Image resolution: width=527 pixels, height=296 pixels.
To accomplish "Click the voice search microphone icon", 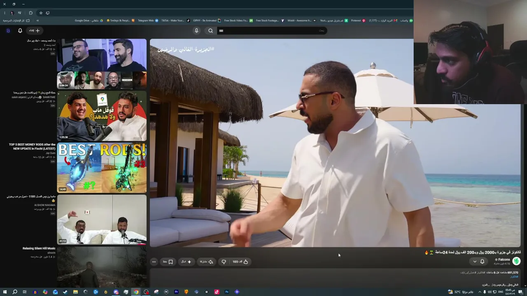I will 196,30.
